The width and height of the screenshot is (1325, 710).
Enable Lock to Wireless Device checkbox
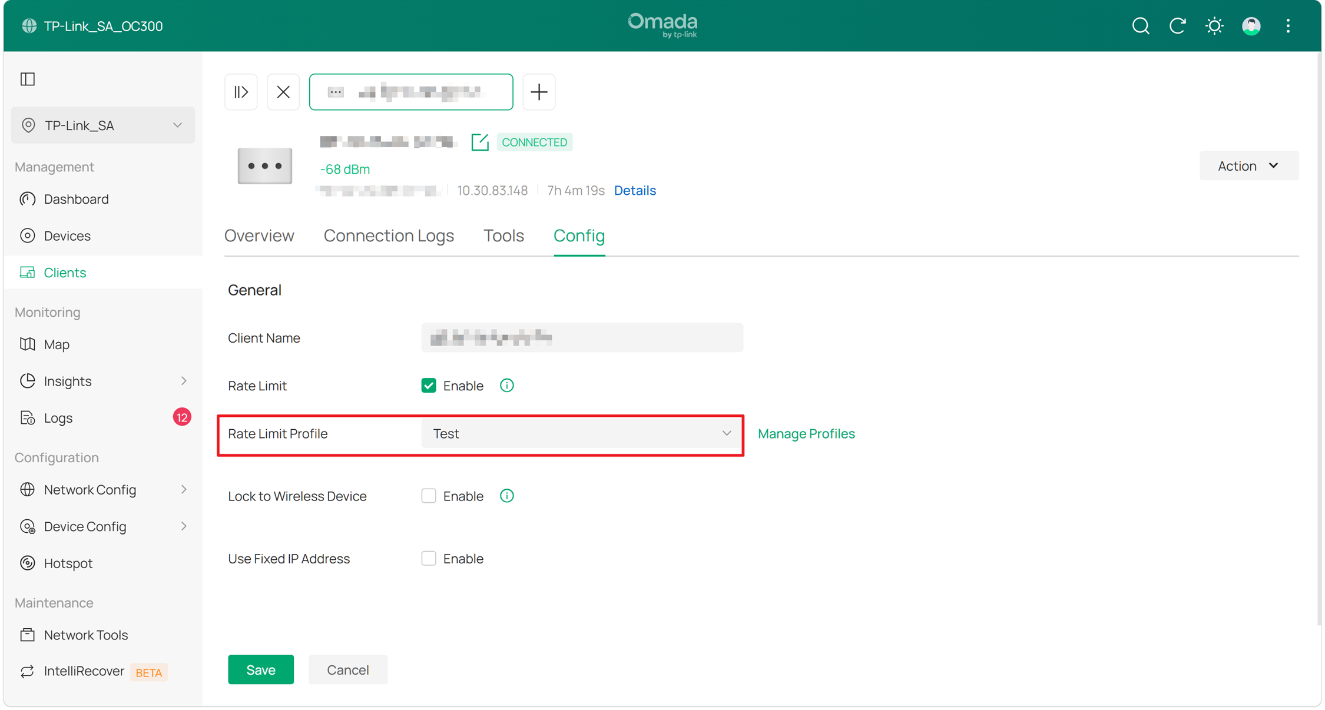[429, 496]
